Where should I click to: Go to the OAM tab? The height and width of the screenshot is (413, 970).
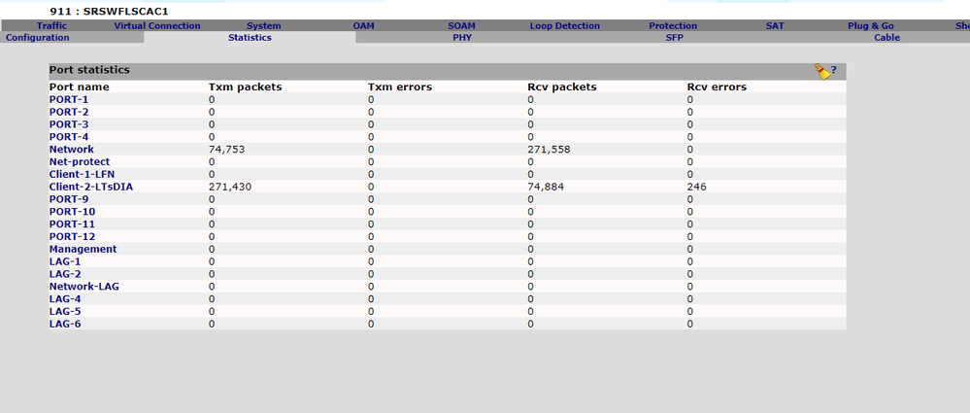[x=364, y=26]
